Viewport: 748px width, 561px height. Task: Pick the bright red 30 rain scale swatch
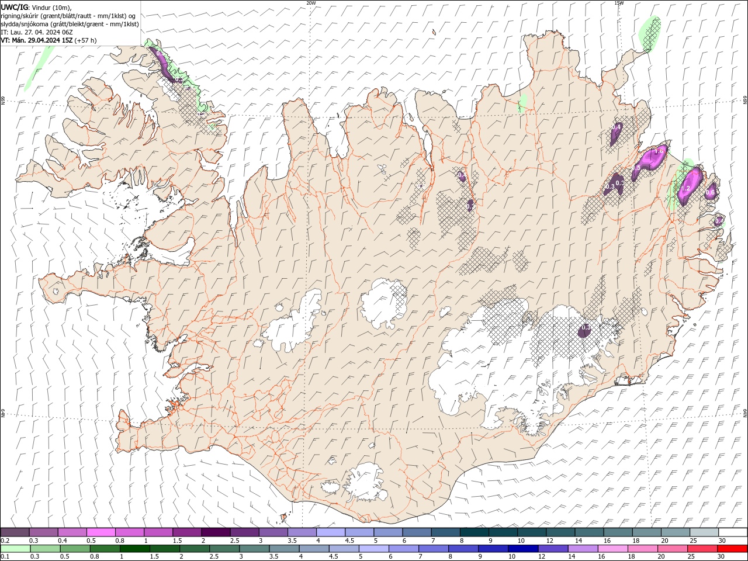732,549
